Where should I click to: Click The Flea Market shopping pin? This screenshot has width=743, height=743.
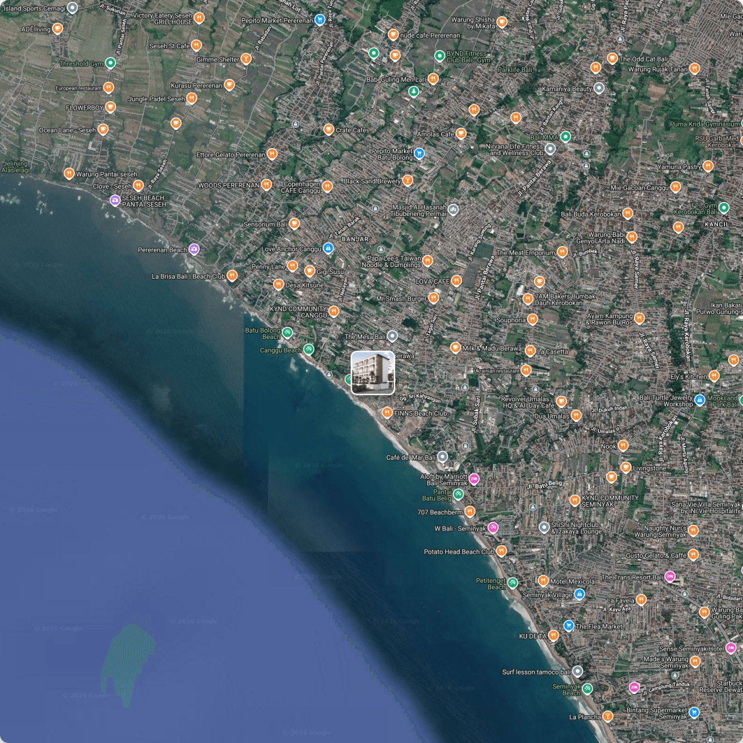coord(569,626)
